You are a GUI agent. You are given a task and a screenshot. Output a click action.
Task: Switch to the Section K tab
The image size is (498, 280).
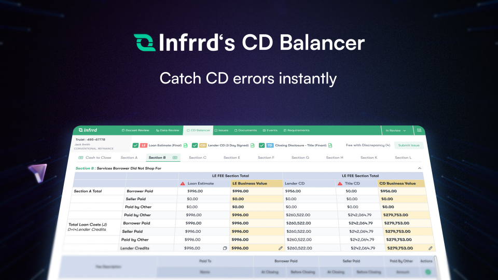369,158
